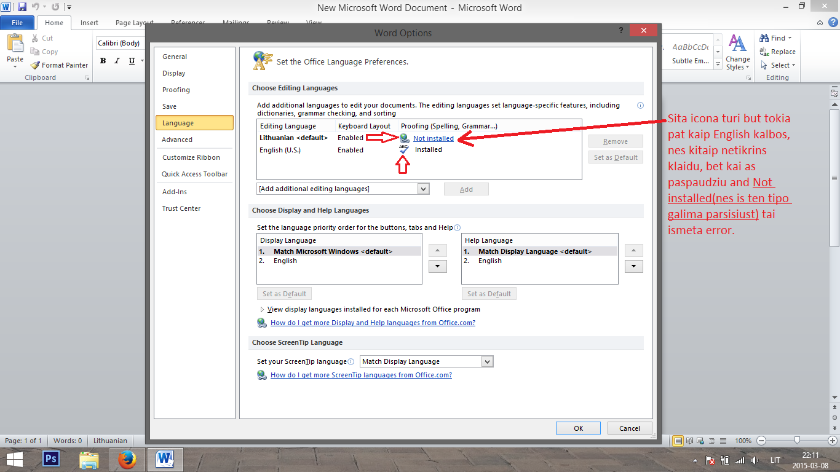Image resolution: width=840 pixels, height=472 pixels.
Task: Click the Undo icon in title bar
Action: pyautogui.click(x=36, y=7)
